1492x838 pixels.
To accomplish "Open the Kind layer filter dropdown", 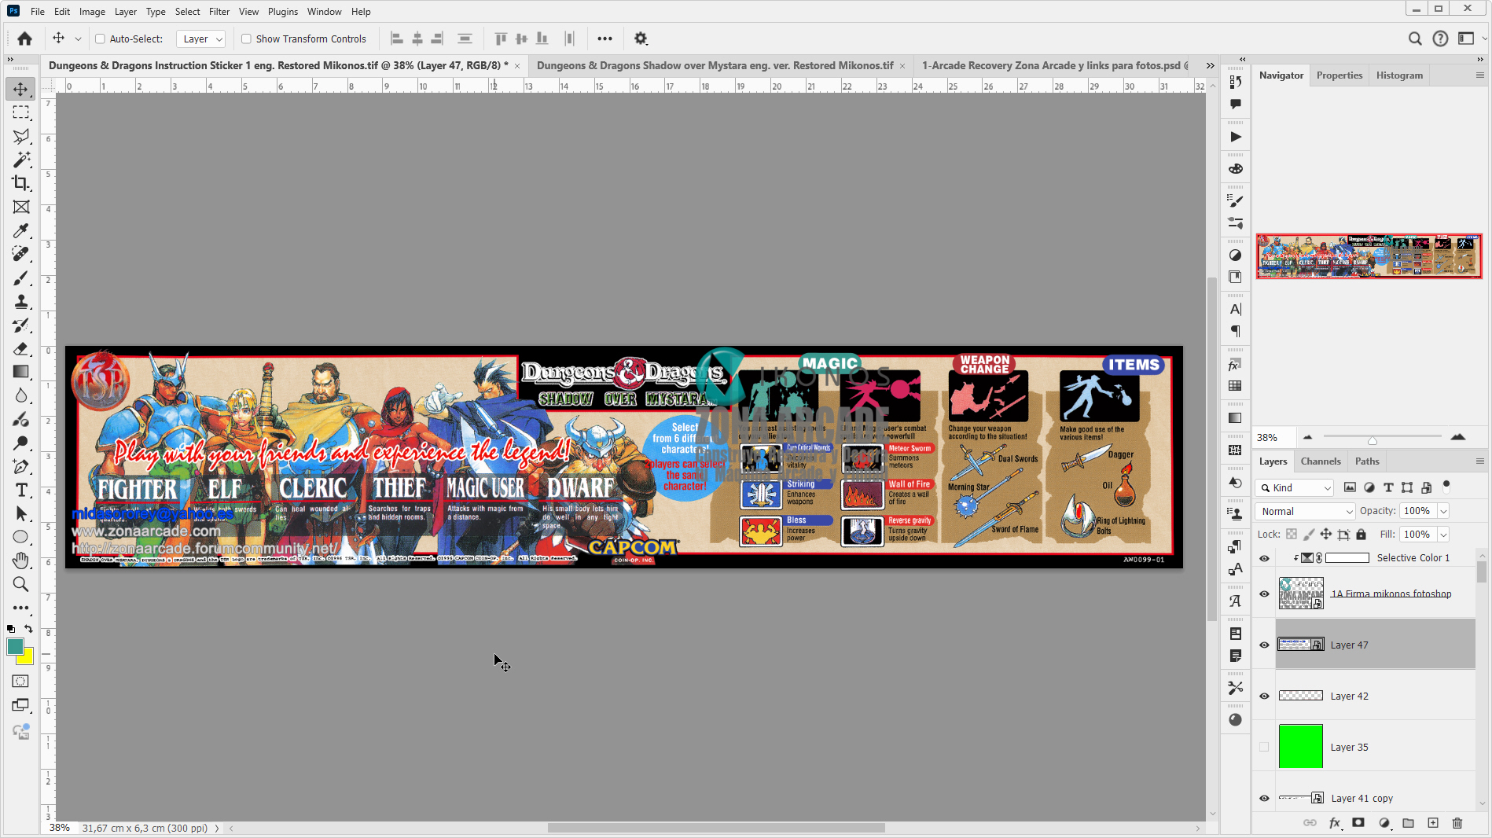I will tap(1295, 487).
